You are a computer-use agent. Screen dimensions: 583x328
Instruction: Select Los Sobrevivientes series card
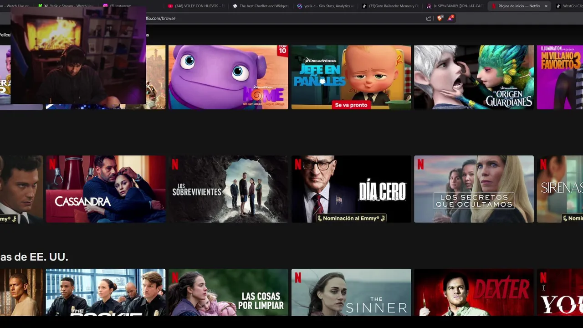point(228,189)
